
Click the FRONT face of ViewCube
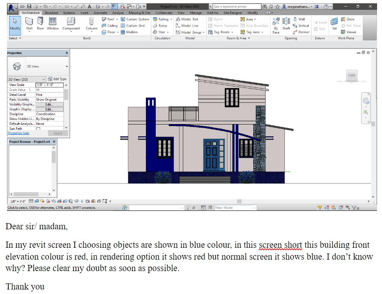click(352, 75)
